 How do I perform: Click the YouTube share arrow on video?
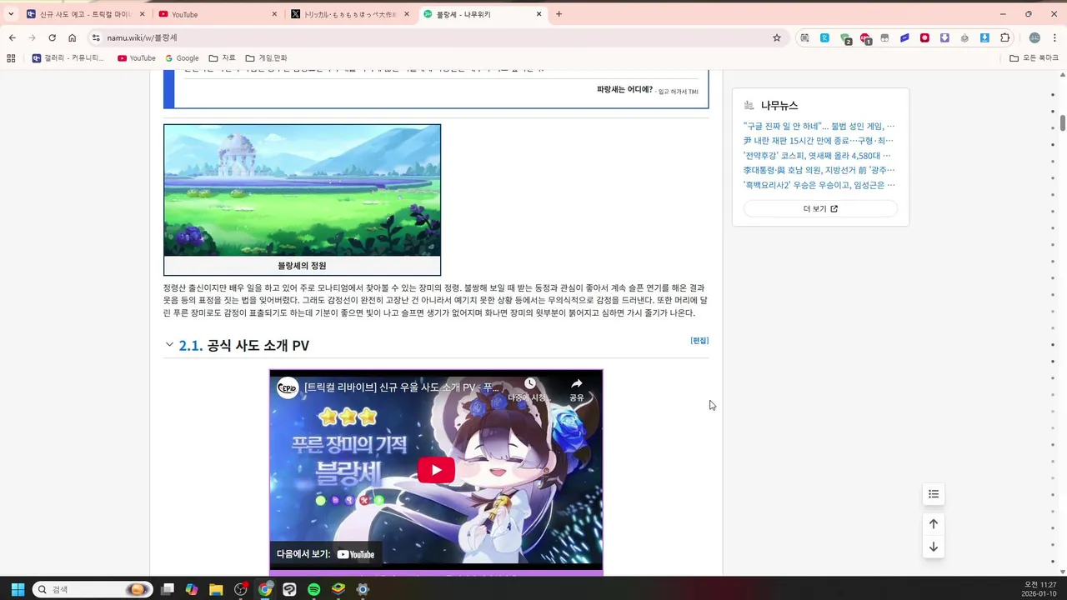(577, 388)
